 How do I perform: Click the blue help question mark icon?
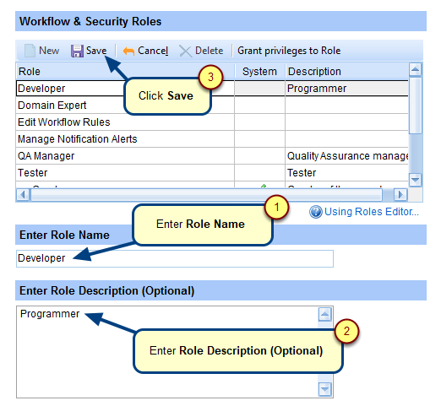(x=315, y=212)
